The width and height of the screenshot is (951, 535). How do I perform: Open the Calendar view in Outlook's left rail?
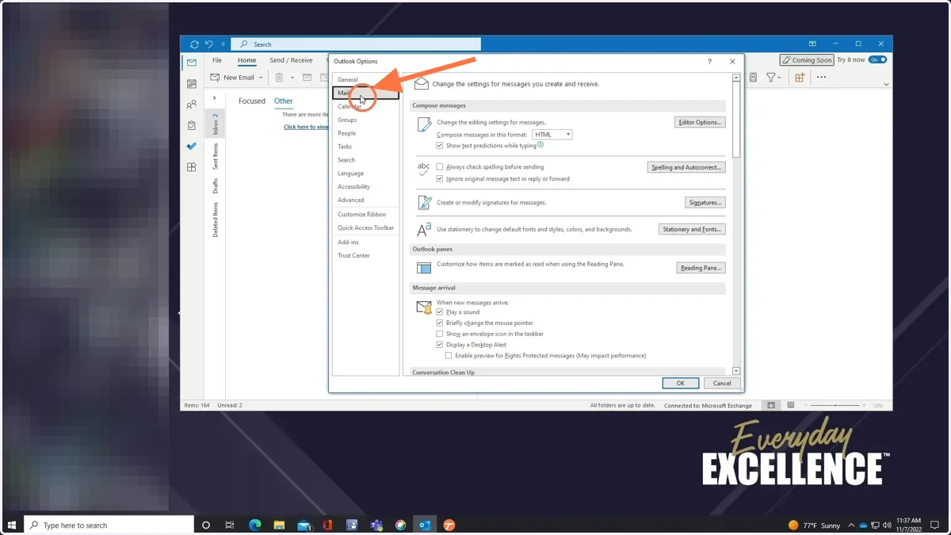pyautogui.click(x=192, y=83)
